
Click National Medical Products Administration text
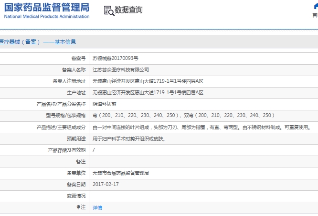pyautogui.click(x=47, y=16)
